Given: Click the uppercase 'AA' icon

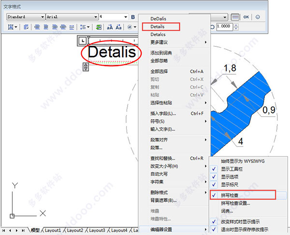Looking at the screenshot, I should (x=109, y=27).
